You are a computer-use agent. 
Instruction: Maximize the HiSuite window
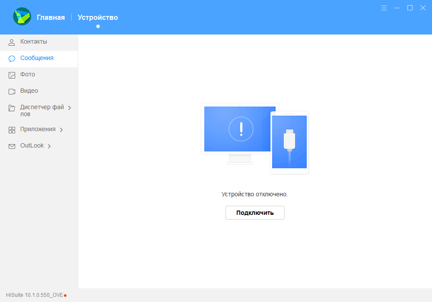(x=410, y=8)
